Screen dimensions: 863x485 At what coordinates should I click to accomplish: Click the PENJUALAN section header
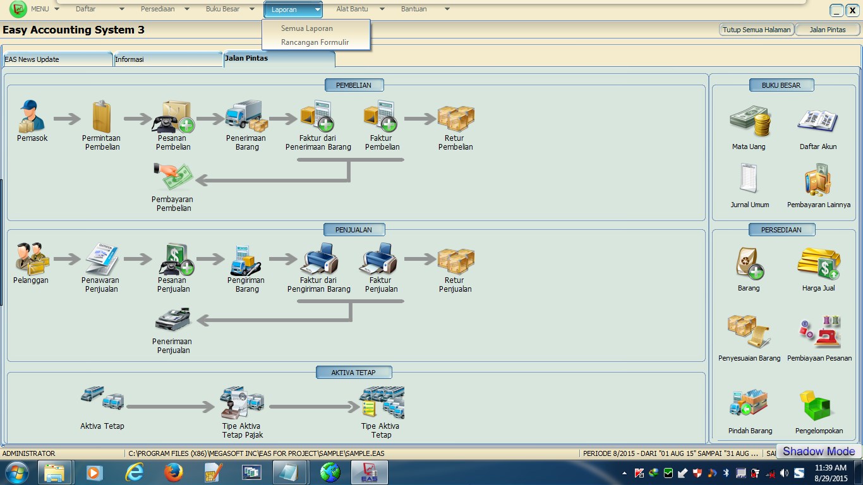[354, 230]
